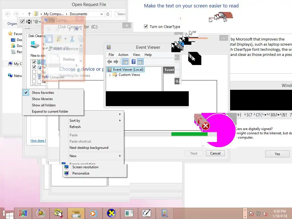The image size is (292, 219).
Task: Click the Cancel button in the wizard
Action: click(x=215, y=153)
